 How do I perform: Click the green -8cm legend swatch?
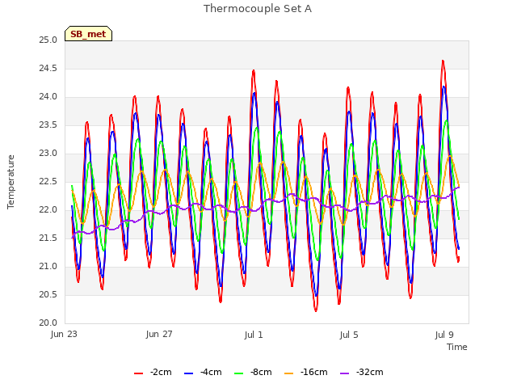coord(239,373)
